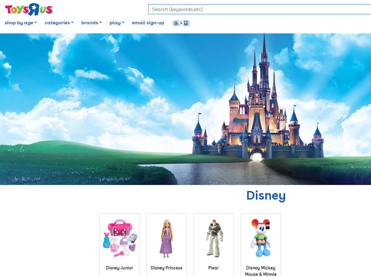The width and height of the screenshot is (371, 277).
Task: Click the caret arrow beside categories
Action: (x=72, y=23)
